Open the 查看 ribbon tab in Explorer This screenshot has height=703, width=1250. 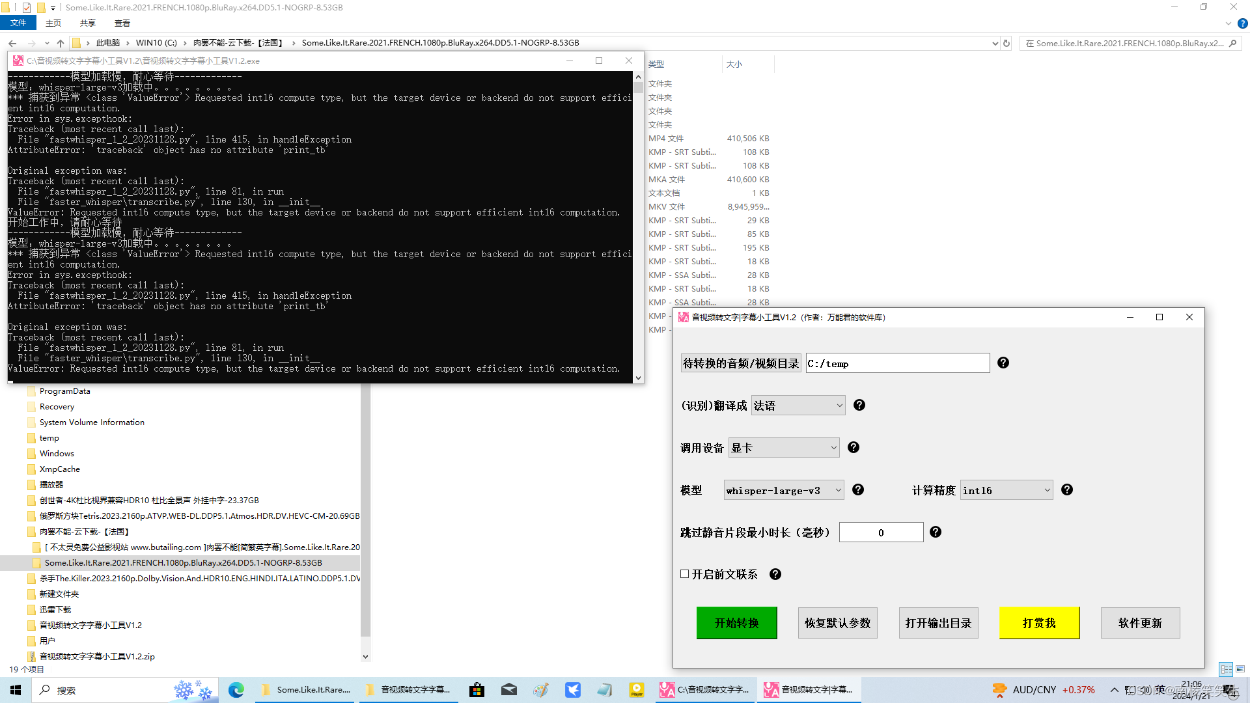pyautogui.click(x=122, y=23)
